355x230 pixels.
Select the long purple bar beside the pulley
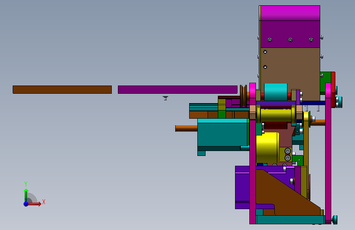pos(178,90)
